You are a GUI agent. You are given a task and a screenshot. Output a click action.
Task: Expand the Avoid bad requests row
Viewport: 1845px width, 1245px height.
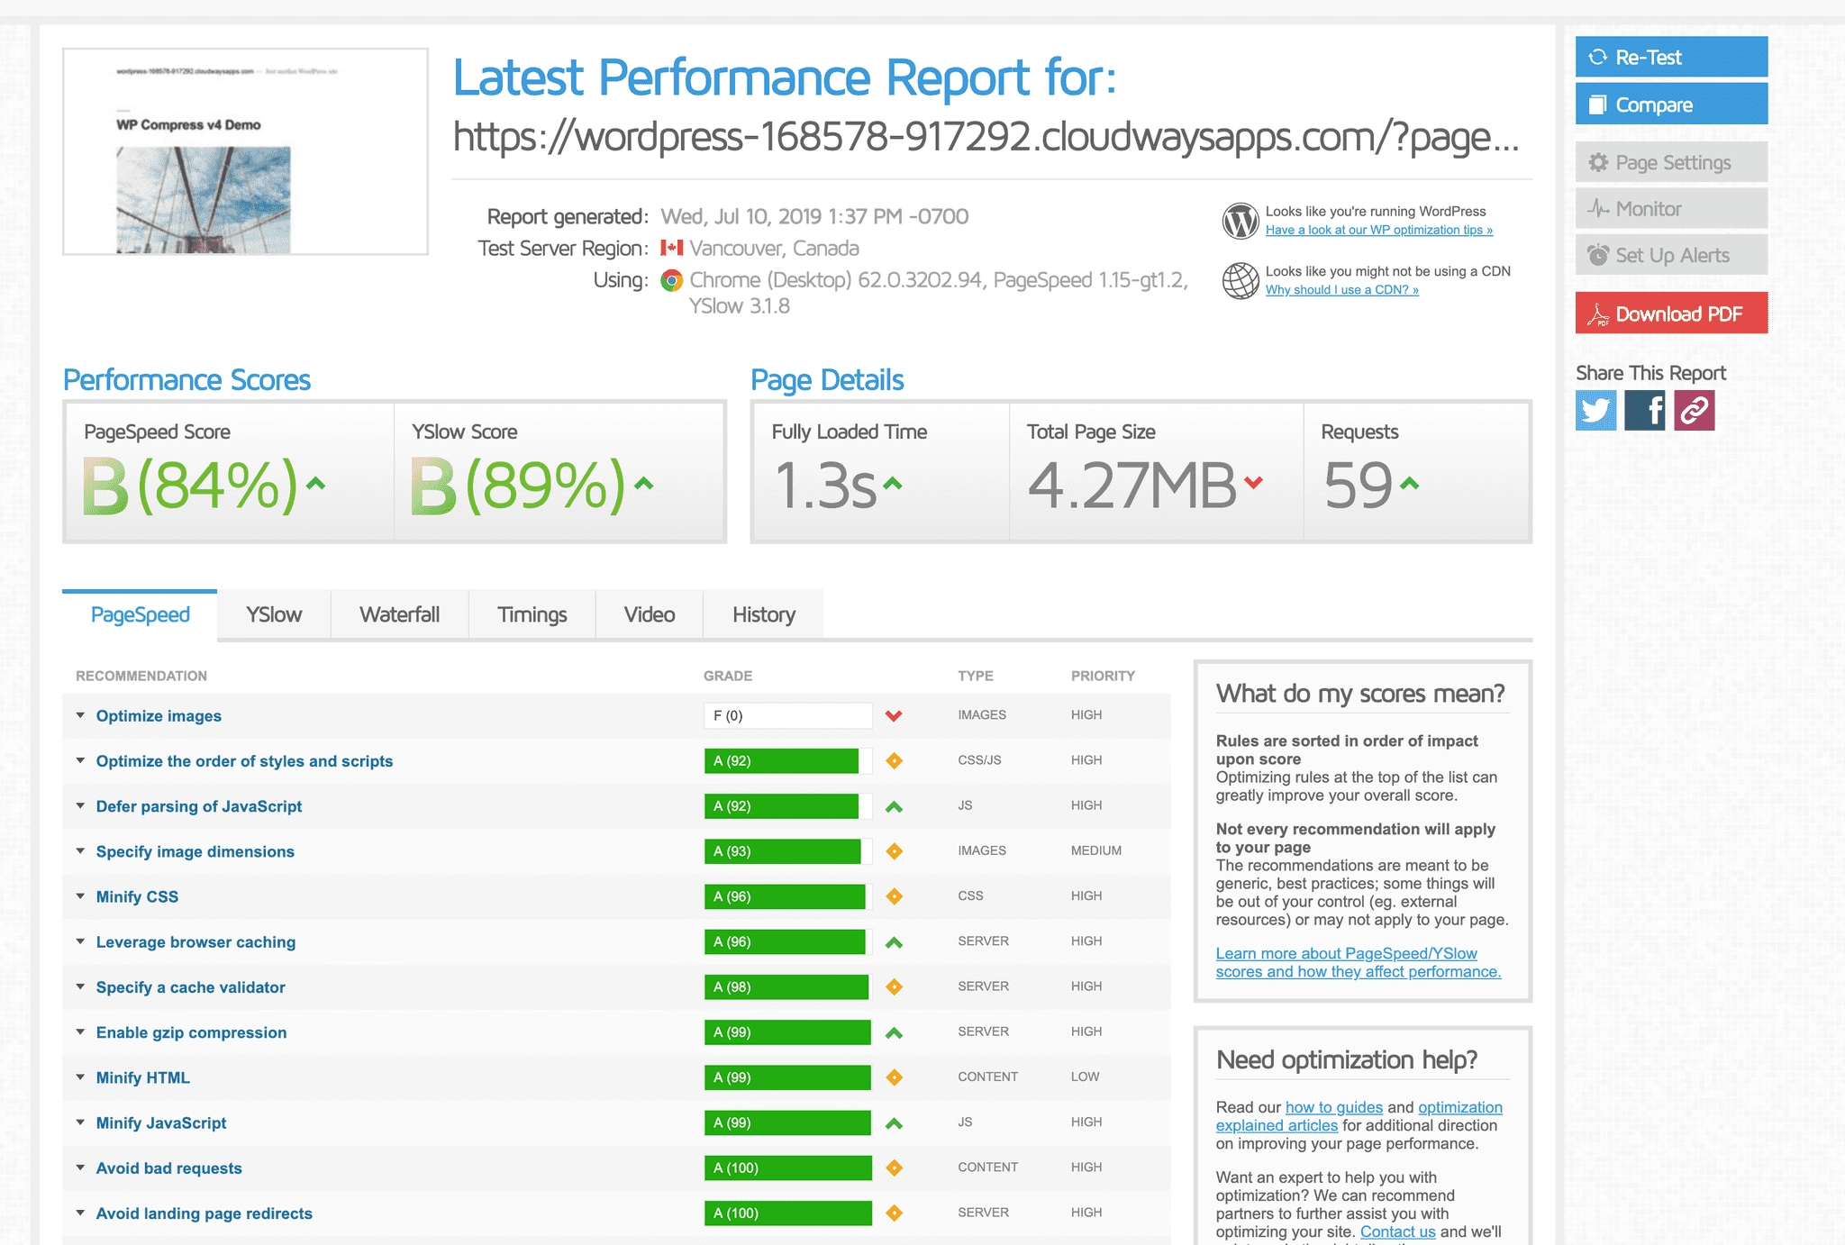coord(169,1168)
